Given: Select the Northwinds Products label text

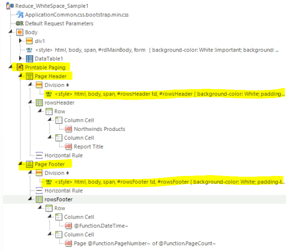Looking at the screenshot, I should coord(99,129).
